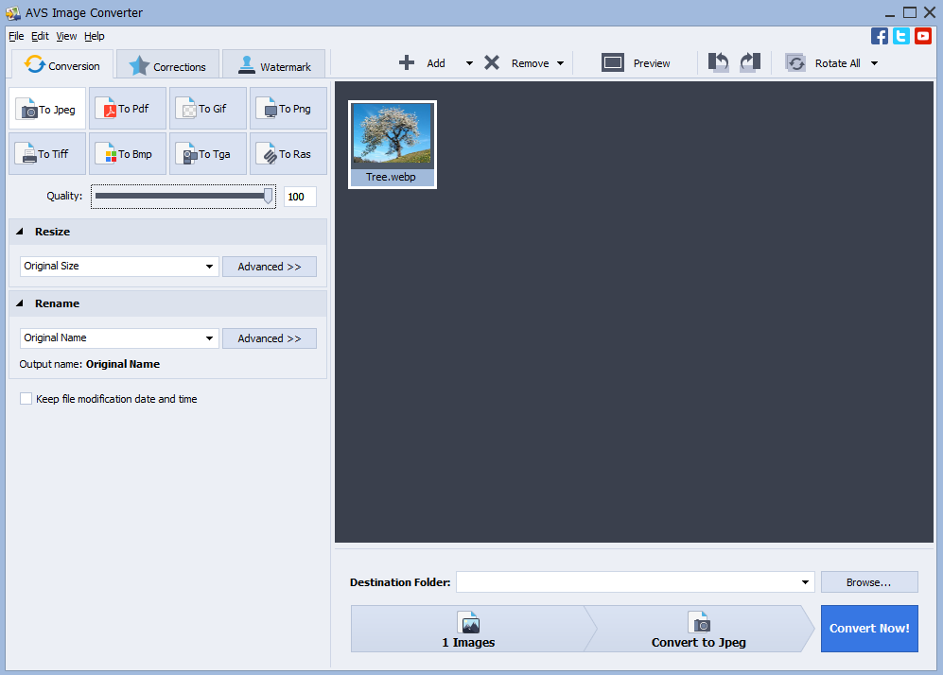Click the Quality slider handle

(x=268, y=196)
